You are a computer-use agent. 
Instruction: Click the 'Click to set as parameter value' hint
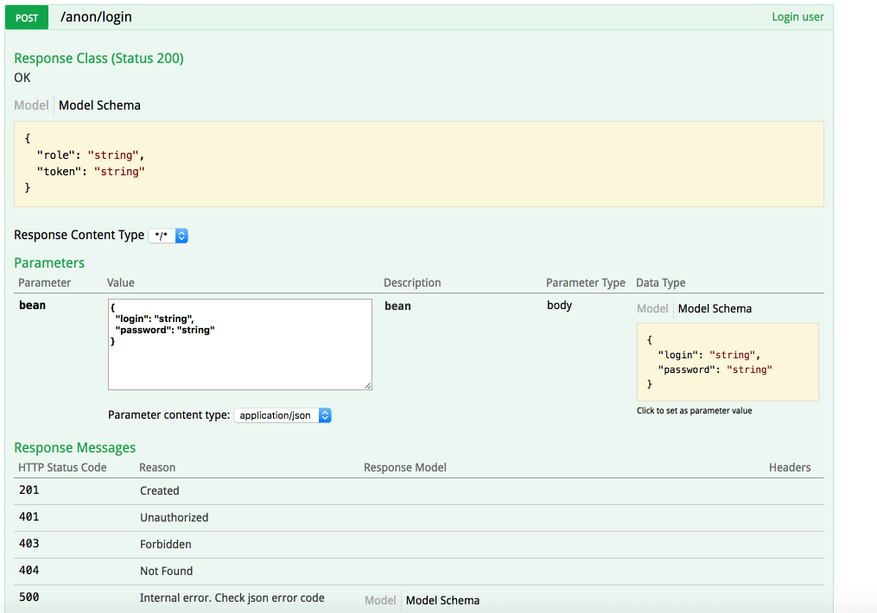tap(694, 411)
